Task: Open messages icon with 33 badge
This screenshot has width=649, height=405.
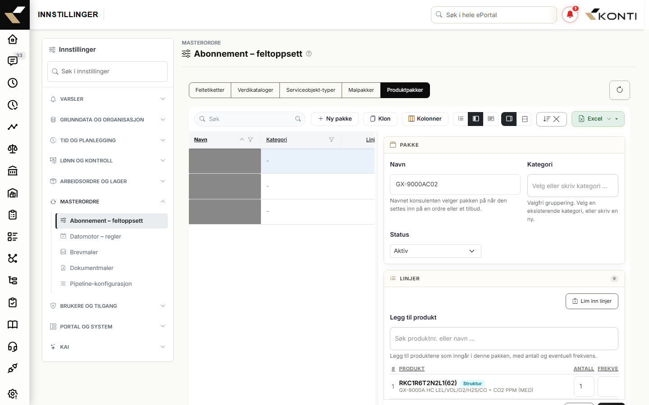Action: [13, 61]
